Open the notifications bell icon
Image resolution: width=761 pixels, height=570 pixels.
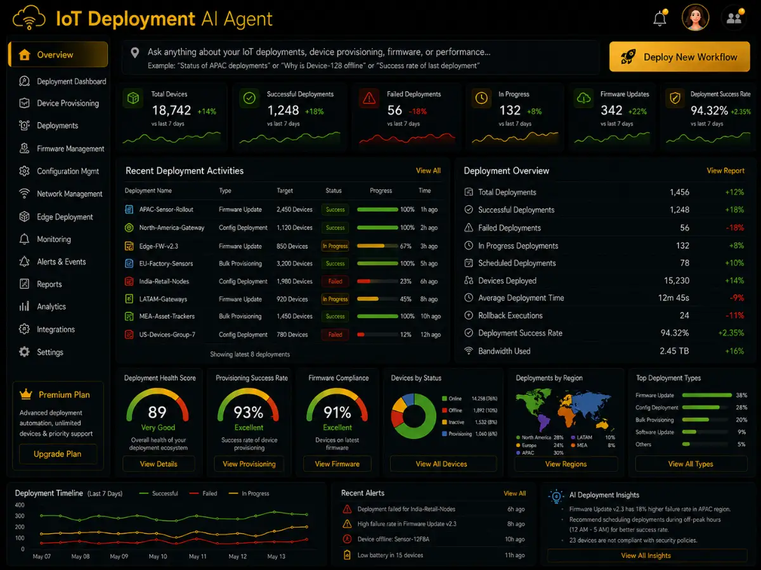[660, 18]
